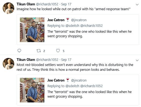Open Joe Catron name in first quoted tweet
Screen dimensions: 141x107
(56, 20)
